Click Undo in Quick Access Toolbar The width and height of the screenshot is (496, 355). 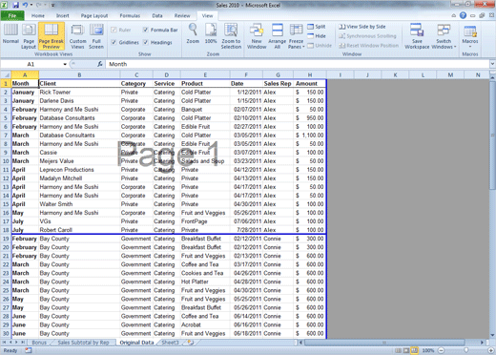(25, 5)
